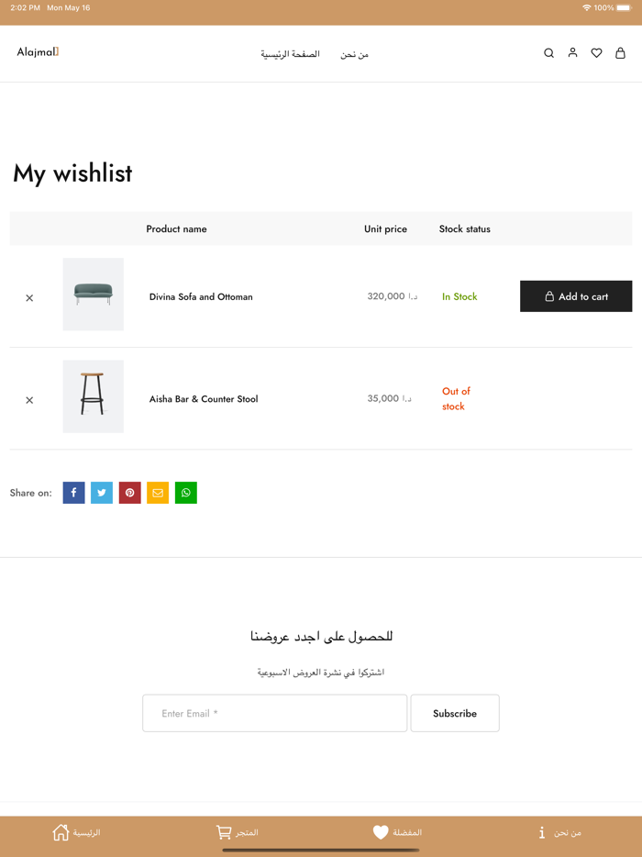642x857 pixels.
Task: Share wishlist on Twitter
Action: click(x=102, y=493)
